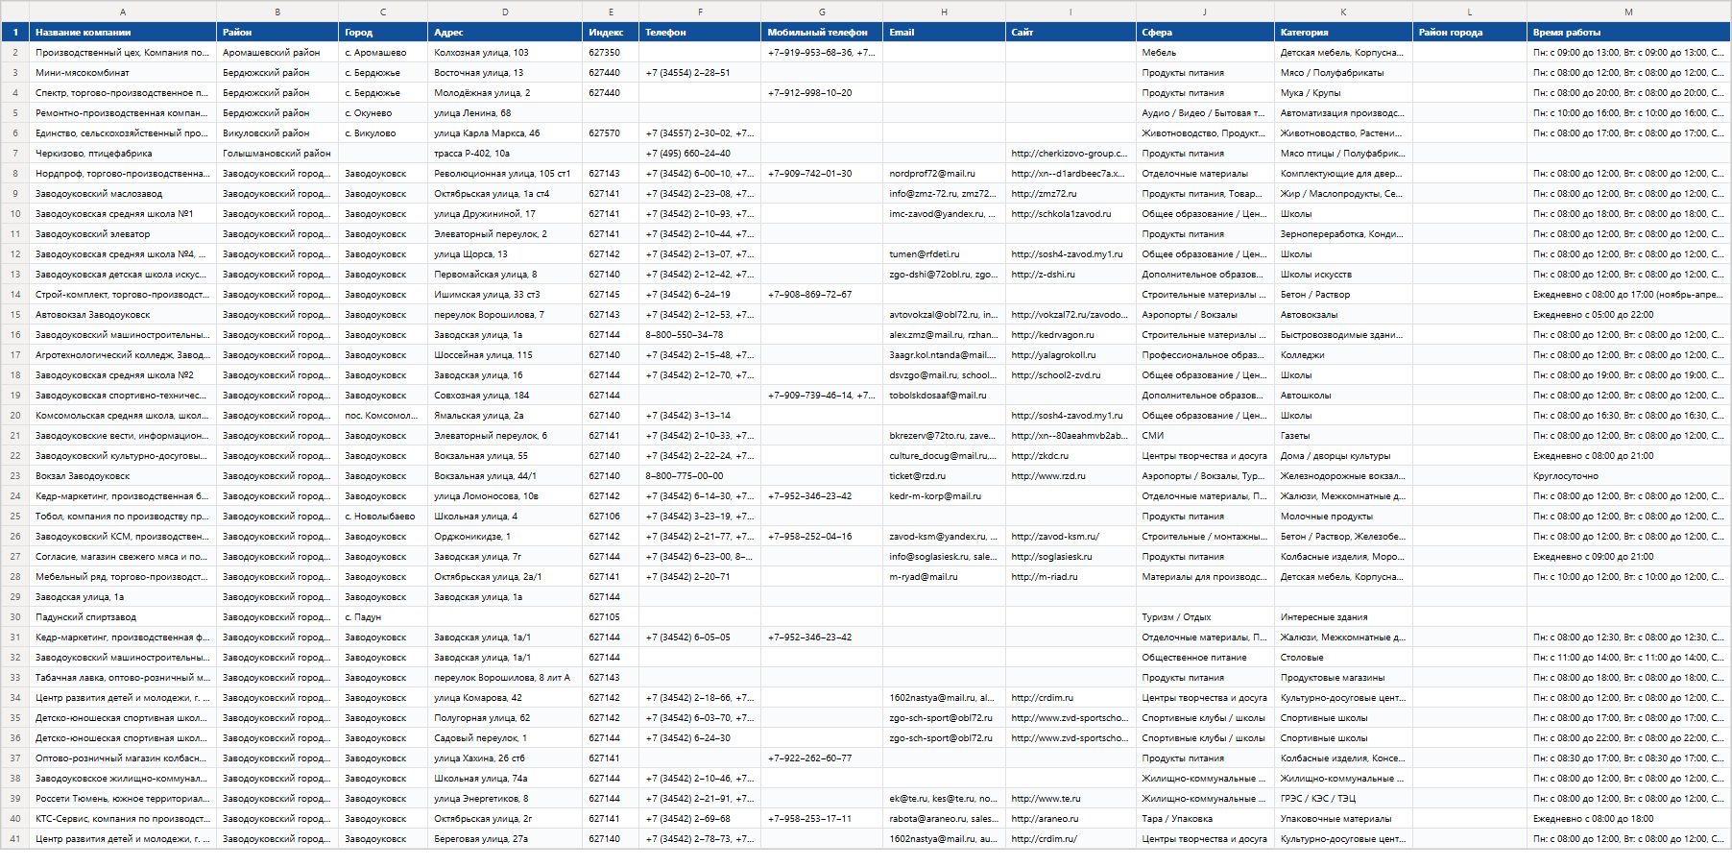Select column G by its letter header

[822, 12]
